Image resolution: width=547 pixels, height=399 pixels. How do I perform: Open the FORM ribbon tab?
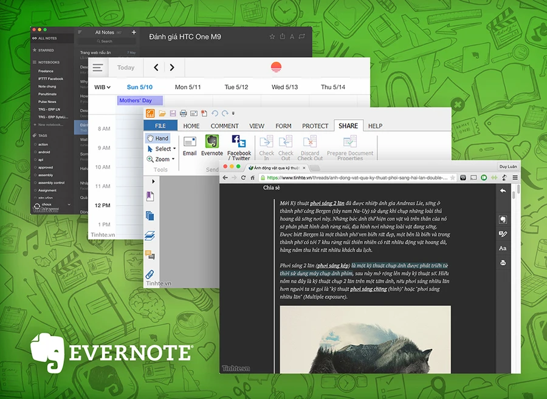click(283, 126)
